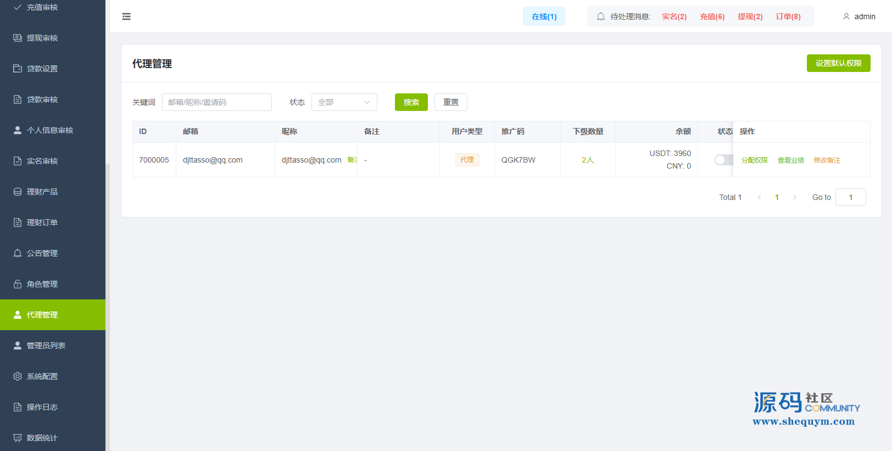This screenshot has width=892, height=451.
Task: Click the 角色管理 lock icon
Action: [18, 284]
